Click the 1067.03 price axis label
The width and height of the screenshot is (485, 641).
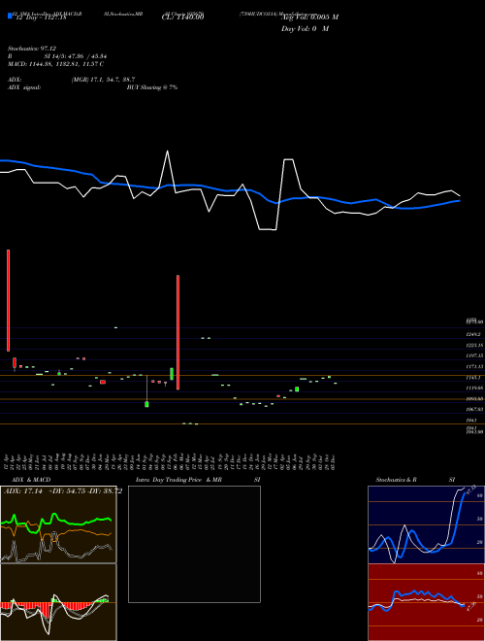point(474,409)
